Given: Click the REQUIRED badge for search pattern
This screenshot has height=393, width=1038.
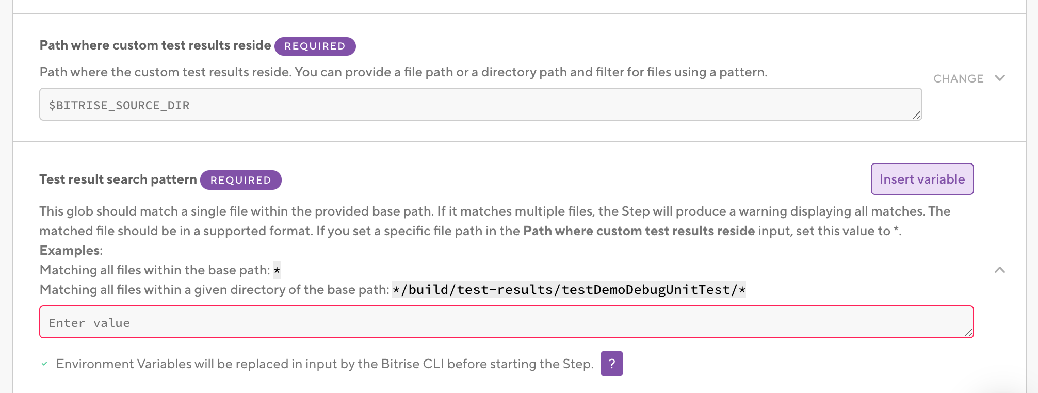Looking at the screenshot, I should pos(240,180).
